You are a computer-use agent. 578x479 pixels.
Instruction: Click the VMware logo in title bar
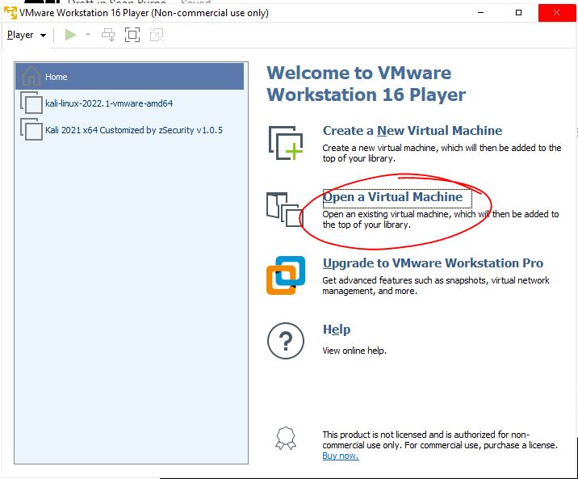pyautogui.click(x=10, y=13)
